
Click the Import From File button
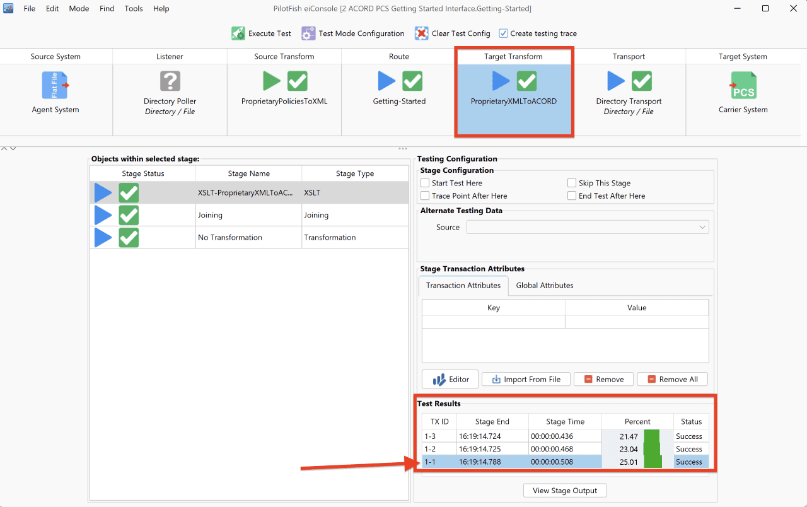(x=526, y=379)
